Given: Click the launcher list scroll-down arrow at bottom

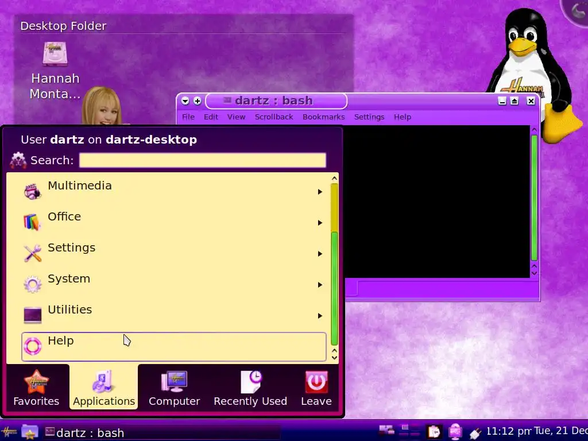Looking at the screenshot, I should [335, 358].
